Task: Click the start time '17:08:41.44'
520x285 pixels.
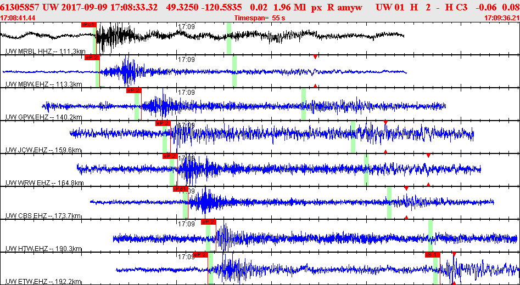Action: pos(18,18)
